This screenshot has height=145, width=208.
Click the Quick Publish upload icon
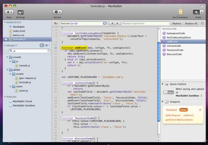[x=167, y=84]
